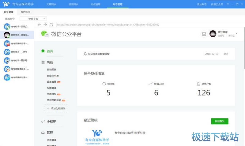Go forward with the forward arrow
This screenshot has width=245, height=146.
(x=45, y=25)
